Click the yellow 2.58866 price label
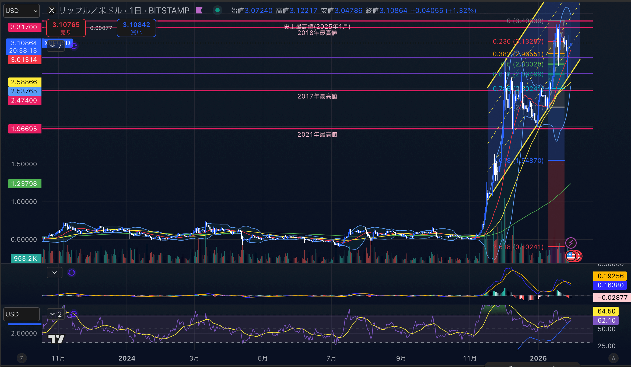The width and height of the screenshot is (631, 367). tap(24, 82)
